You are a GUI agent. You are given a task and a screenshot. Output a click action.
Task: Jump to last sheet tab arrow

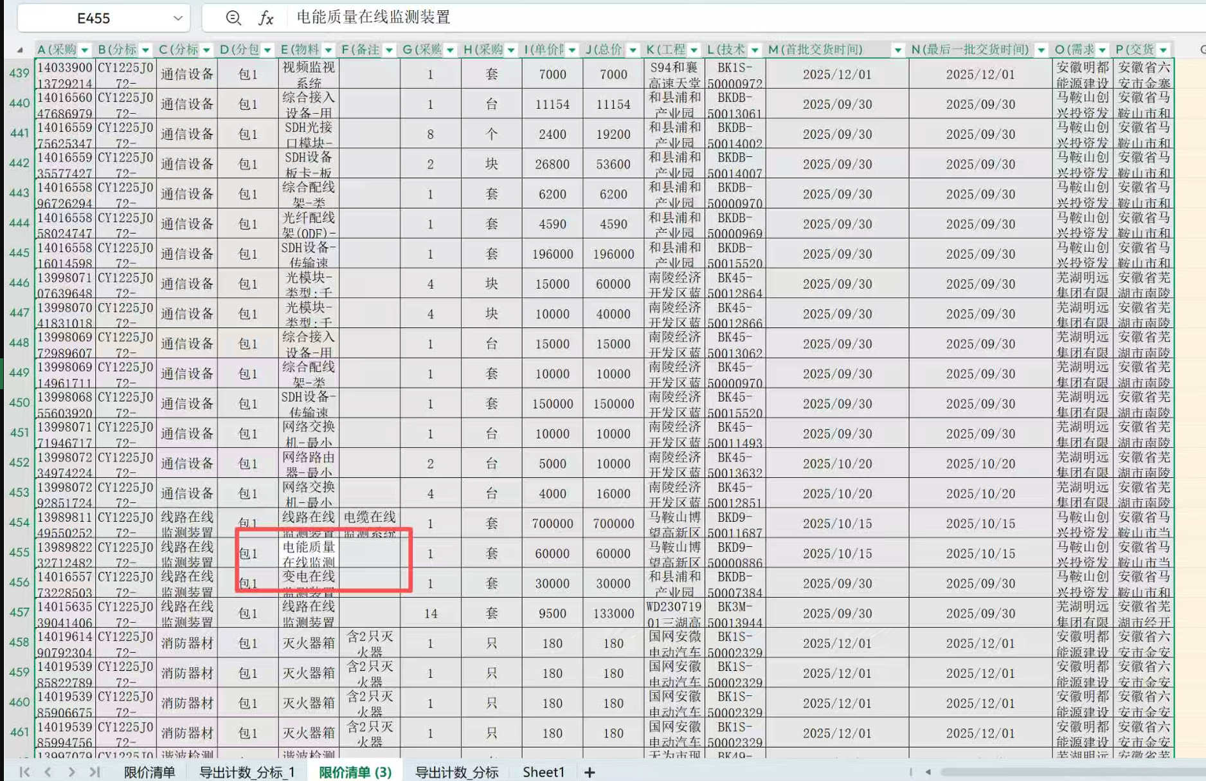94,772
